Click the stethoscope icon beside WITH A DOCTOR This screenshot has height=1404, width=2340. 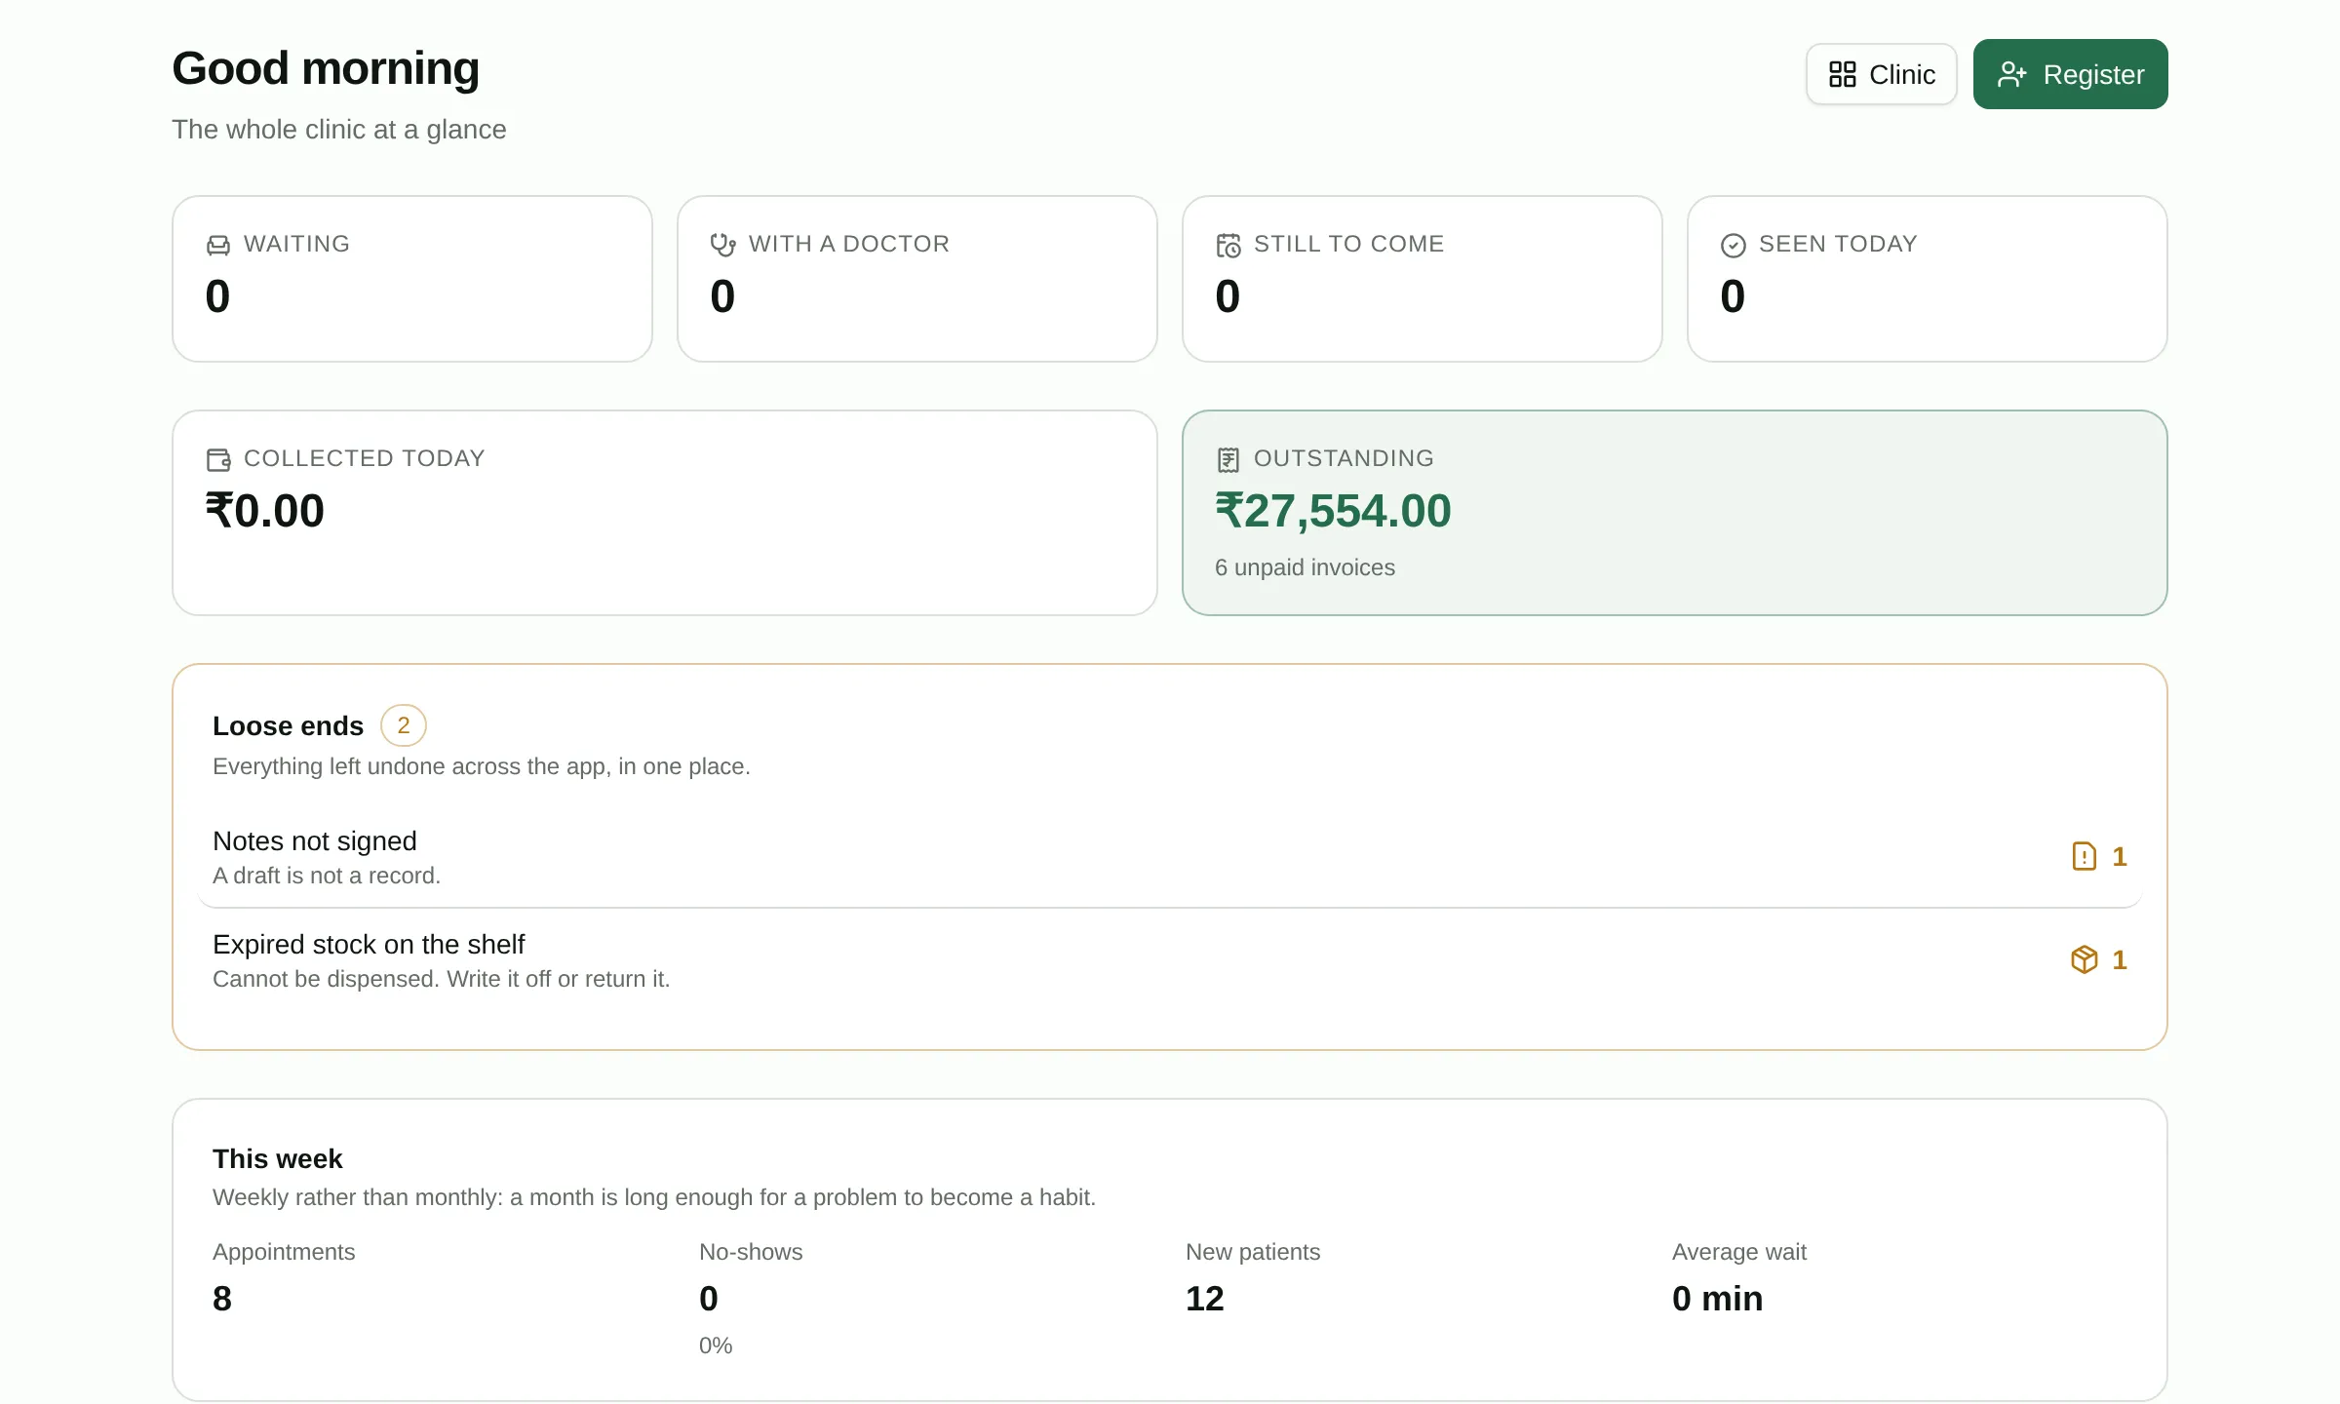[x=722, y=245]
